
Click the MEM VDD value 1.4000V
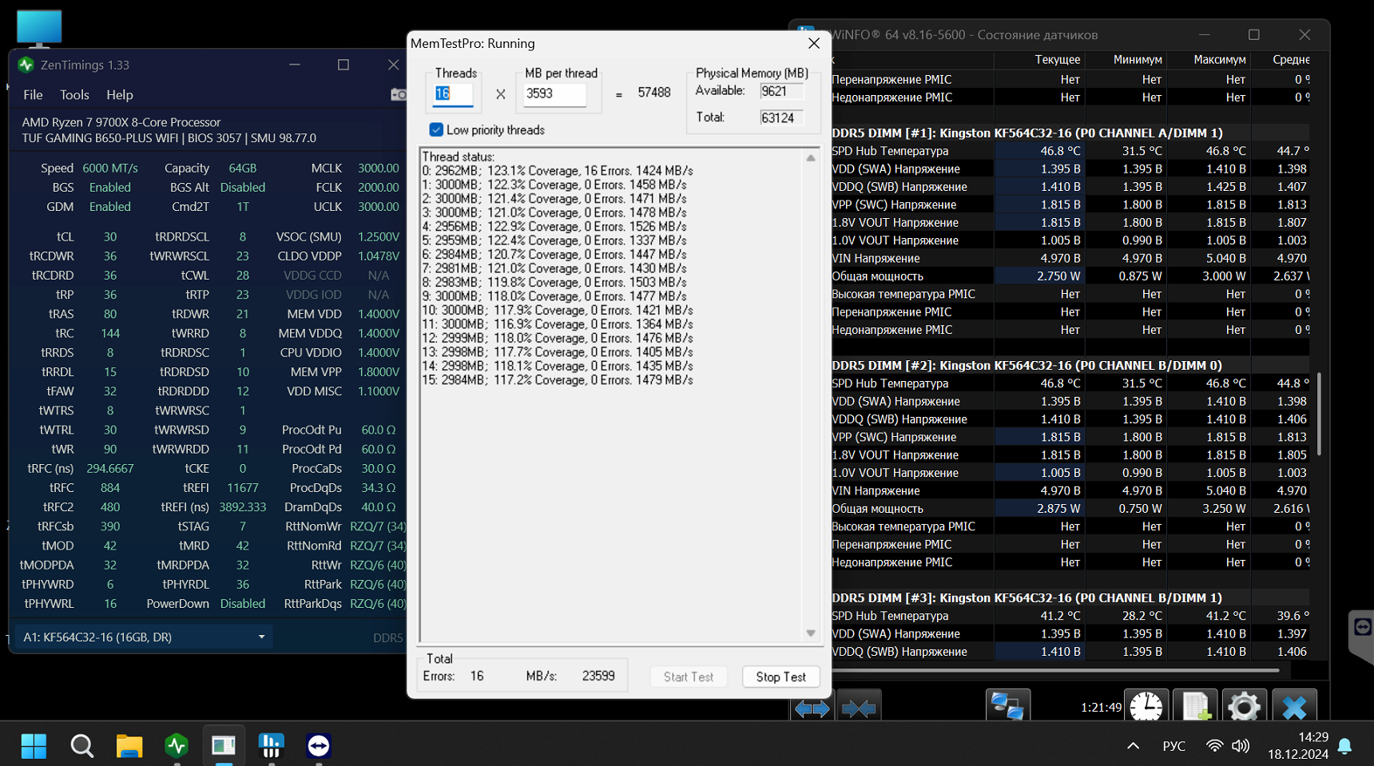(379, 315)
